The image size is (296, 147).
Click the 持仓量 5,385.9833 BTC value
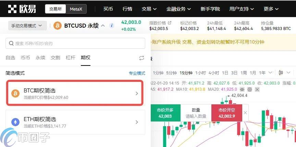click(276, 29)
